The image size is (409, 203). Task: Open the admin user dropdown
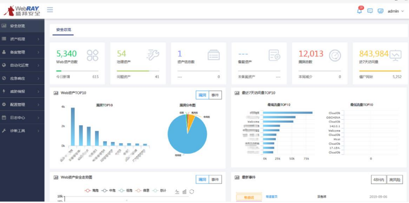coord(396,10)
